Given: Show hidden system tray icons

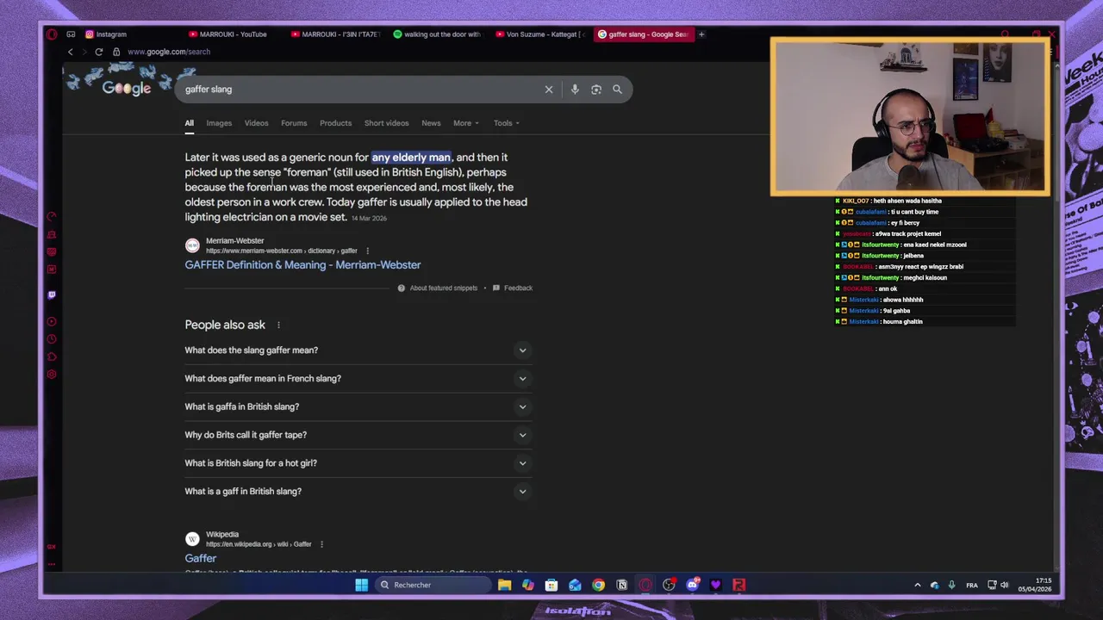Looking at the screenshot, I should pos(917,586).
